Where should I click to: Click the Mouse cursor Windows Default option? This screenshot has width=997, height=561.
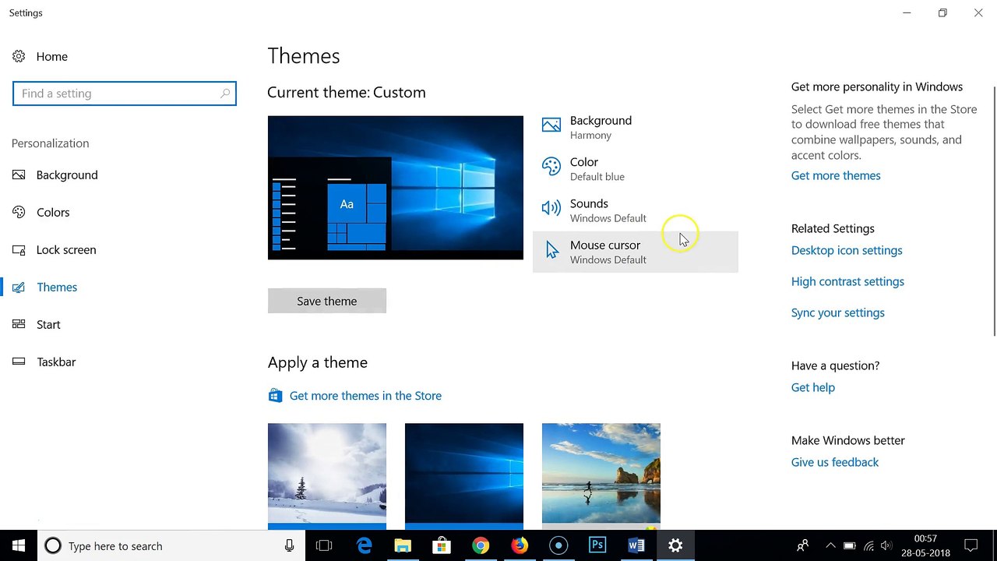(636, 252)
